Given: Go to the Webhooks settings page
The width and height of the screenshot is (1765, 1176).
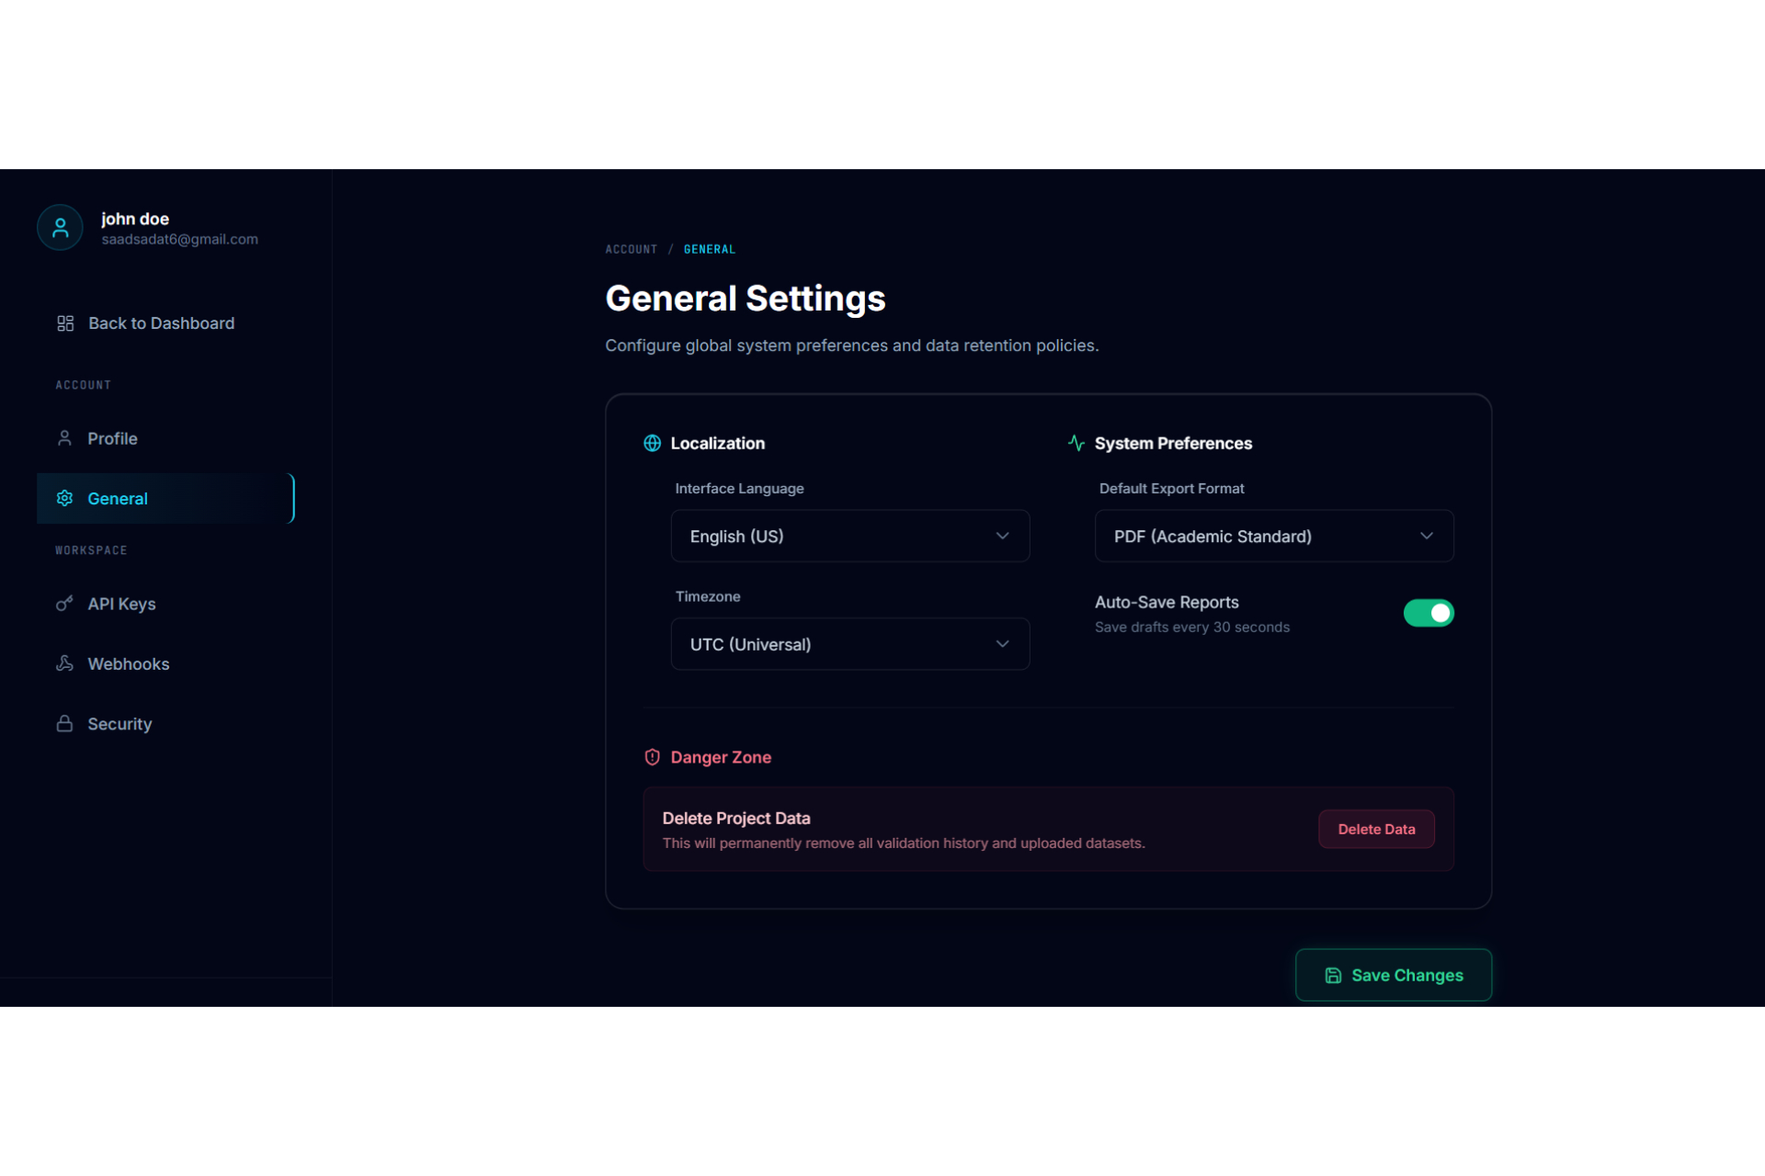Looking at the screenshot, I should coord(129,663).
